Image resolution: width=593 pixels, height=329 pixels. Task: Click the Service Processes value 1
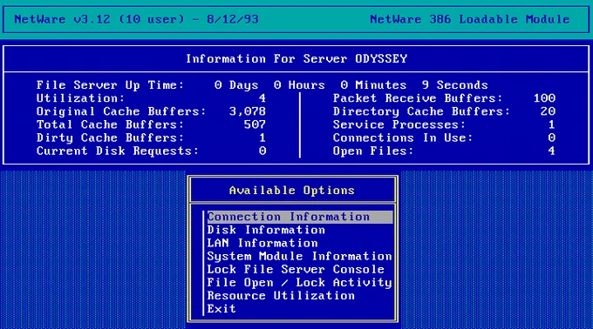[x=551, y=124]
